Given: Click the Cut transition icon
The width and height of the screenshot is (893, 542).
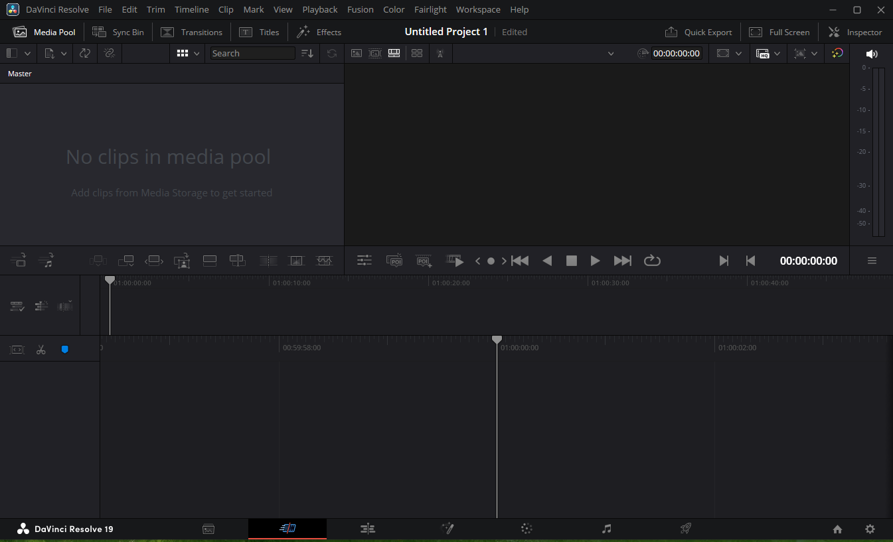Looking at the screenshot, I should click(x=268, y=261).
